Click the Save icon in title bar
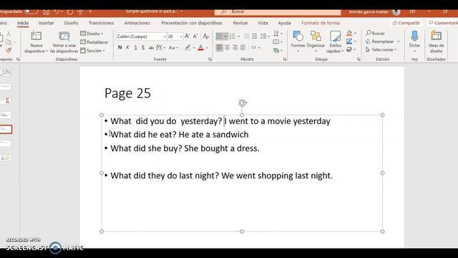This screenshot has width=458, height=258. click(46, 12)
